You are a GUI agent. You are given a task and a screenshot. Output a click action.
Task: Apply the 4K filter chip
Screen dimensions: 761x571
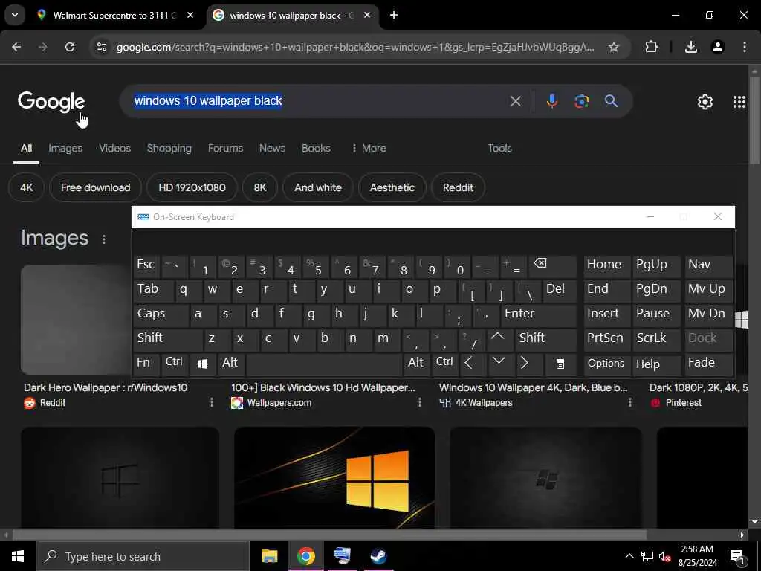click(x=26, y=187)
